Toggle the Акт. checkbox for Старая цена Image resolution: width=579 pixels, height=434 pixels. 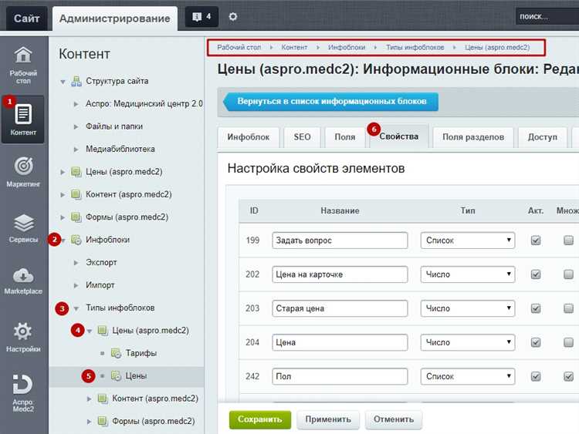point(536,308)
